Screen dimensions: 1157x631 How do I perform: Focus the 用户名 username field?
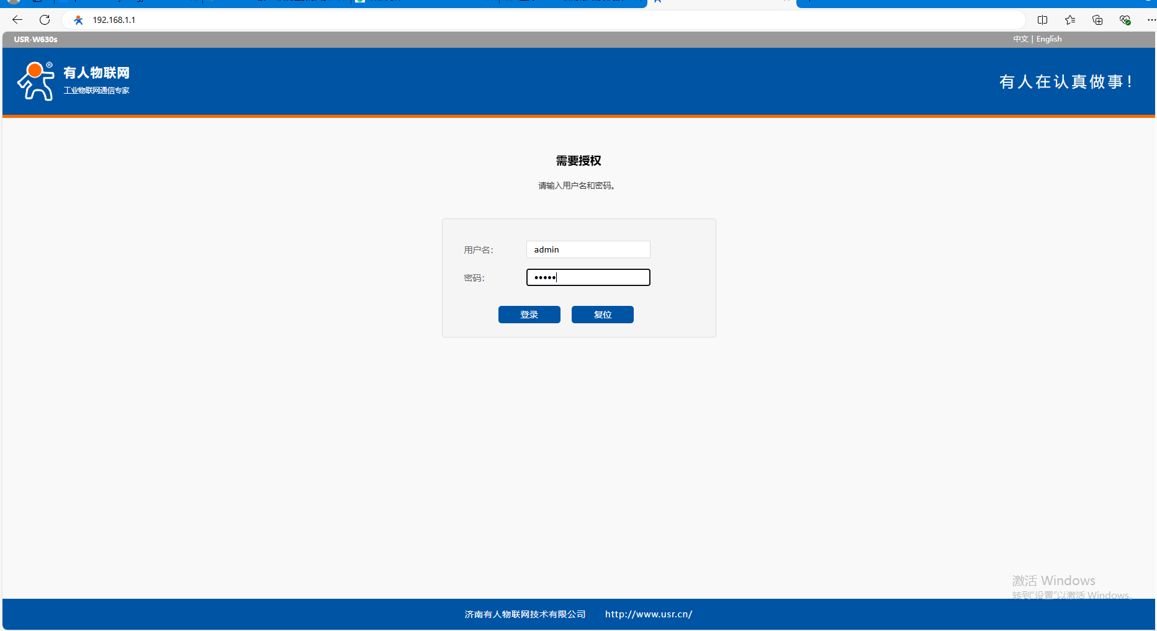pos(588,249)
